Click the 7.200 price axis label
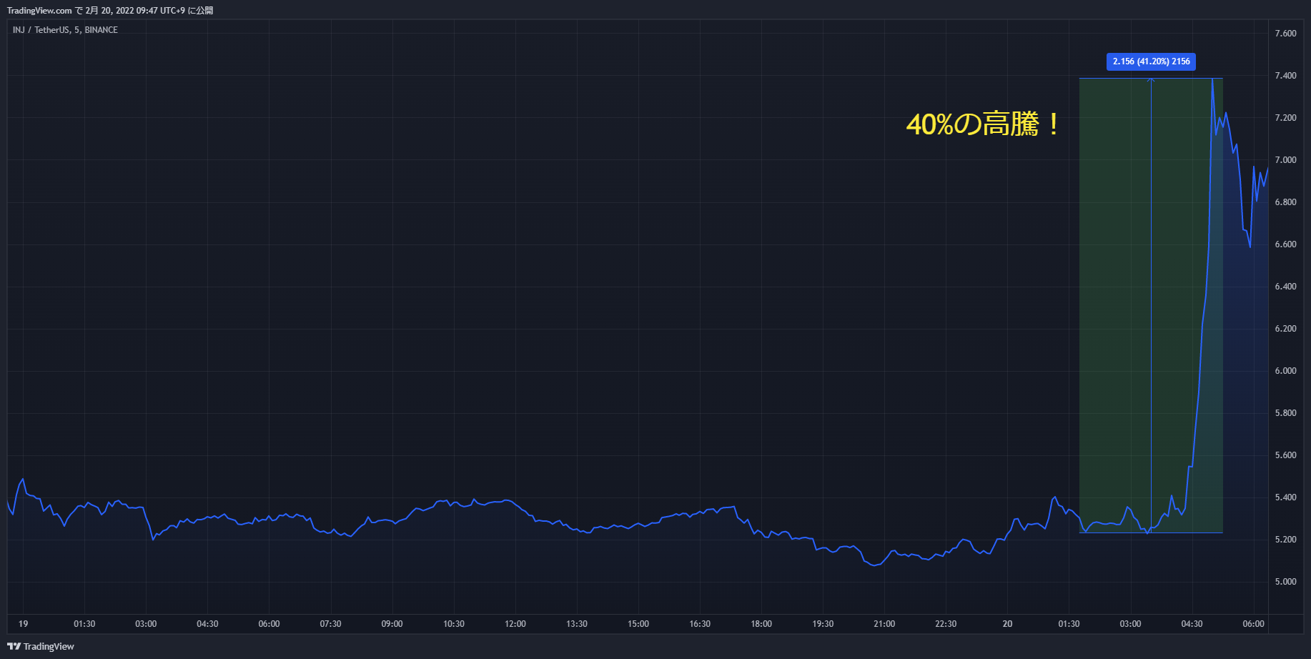The width and height of the screenshot is (1311, 659). tap(1285, 118)
